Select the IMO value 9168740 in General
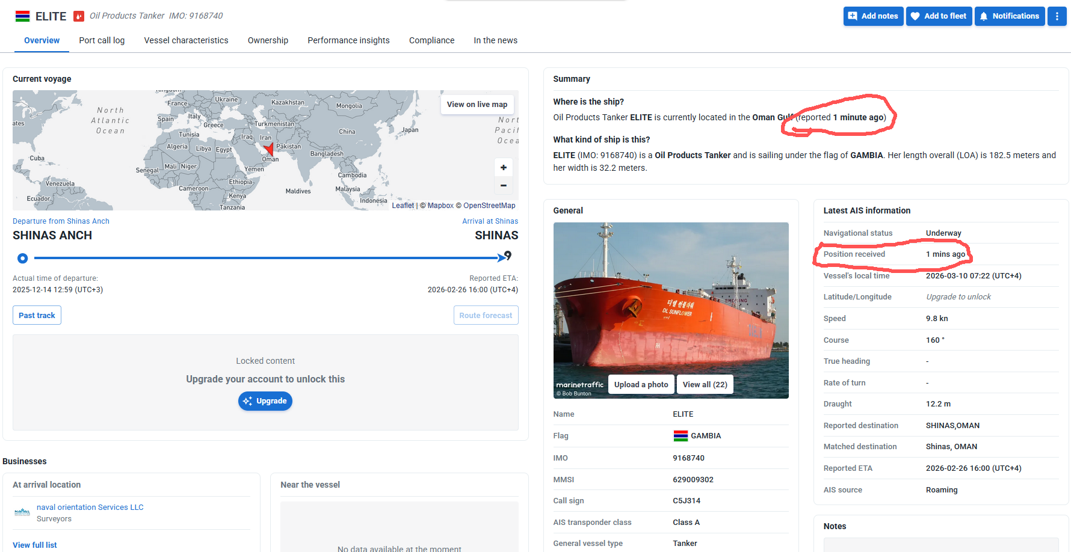1071x552 pixels. [x=688, y=458]
